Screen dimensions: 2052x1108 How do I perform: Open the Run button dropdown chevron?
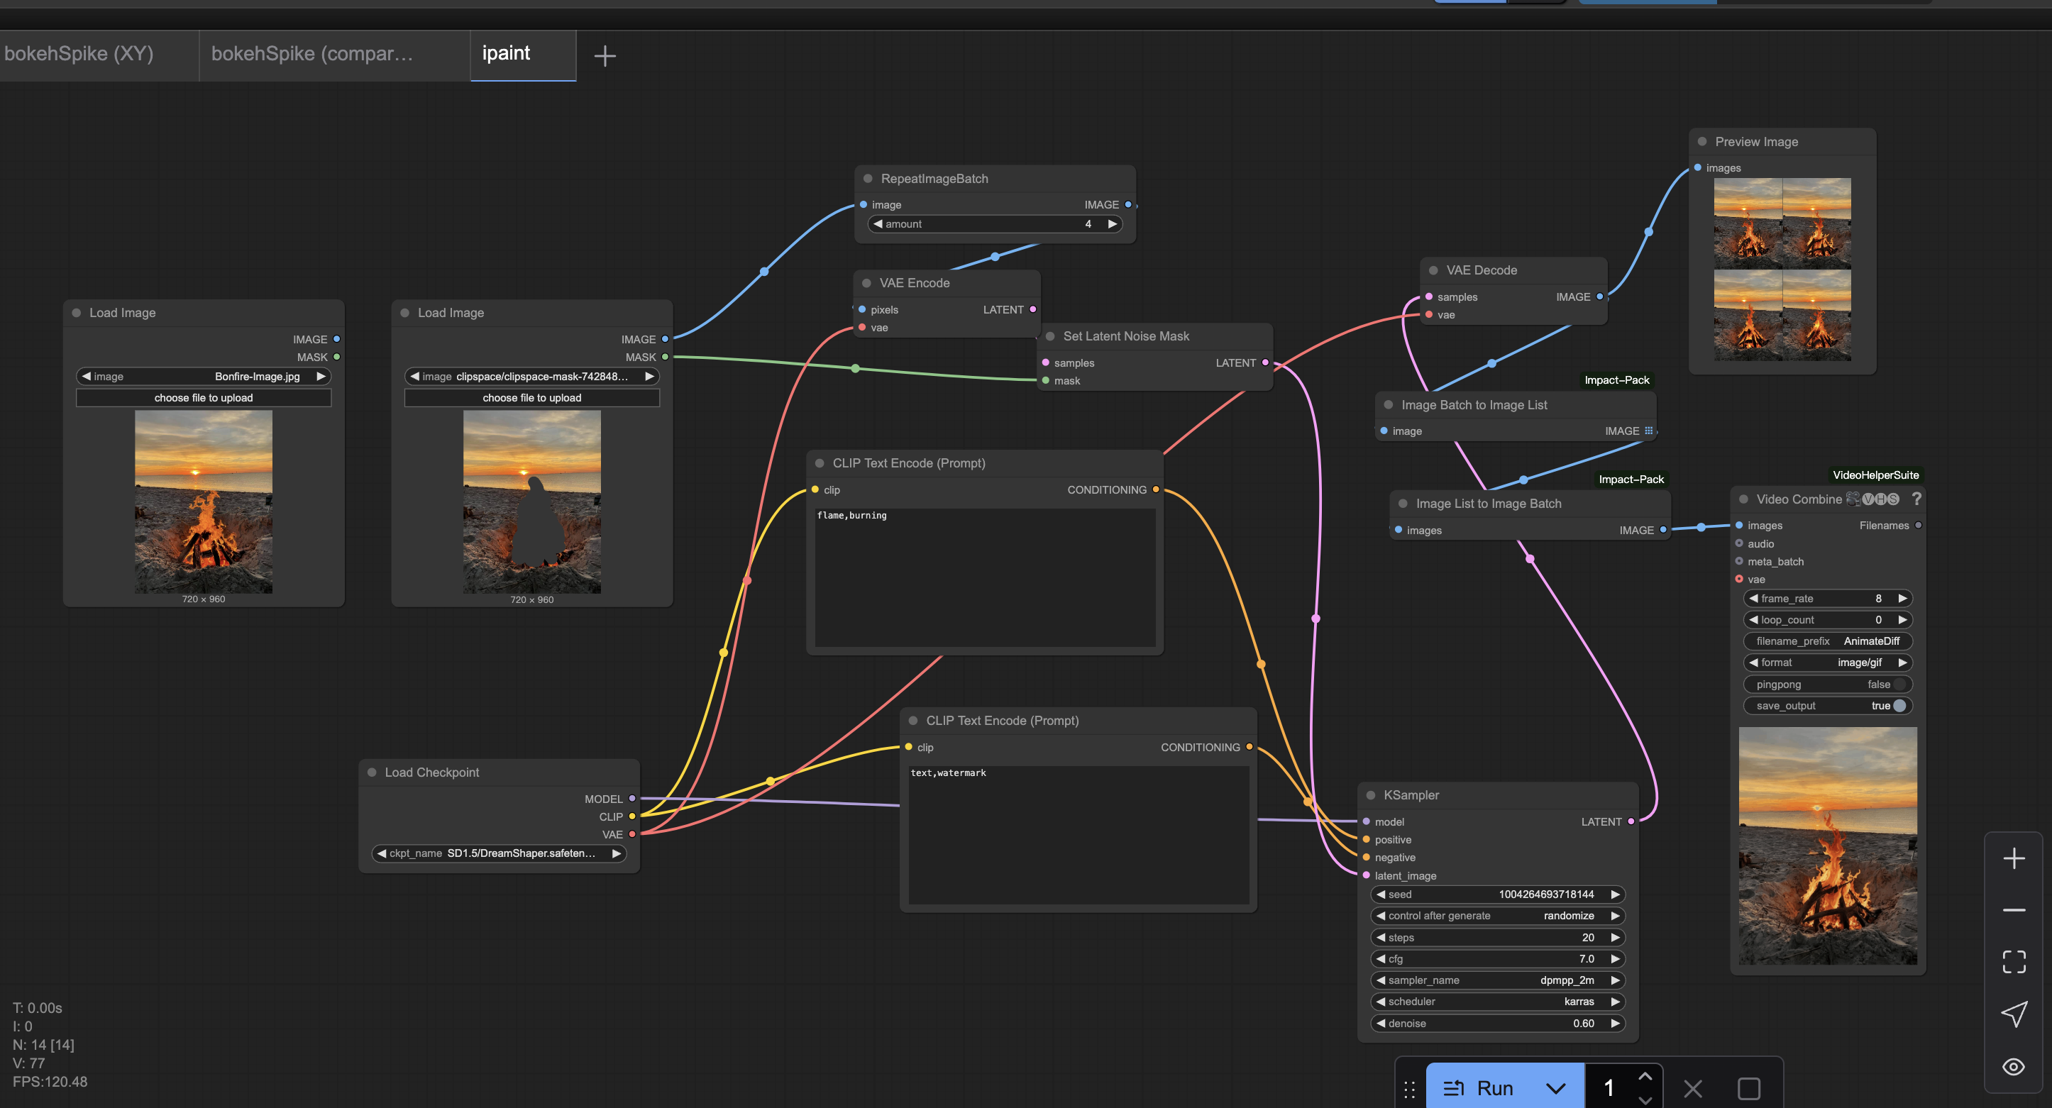(1555, 1088)
